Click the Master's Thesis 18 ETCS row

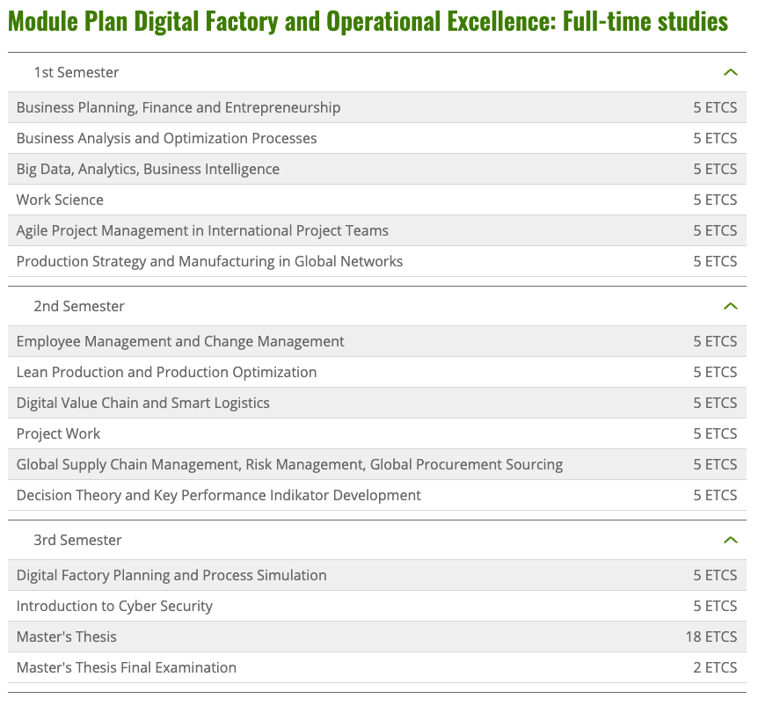click(377, 637)
